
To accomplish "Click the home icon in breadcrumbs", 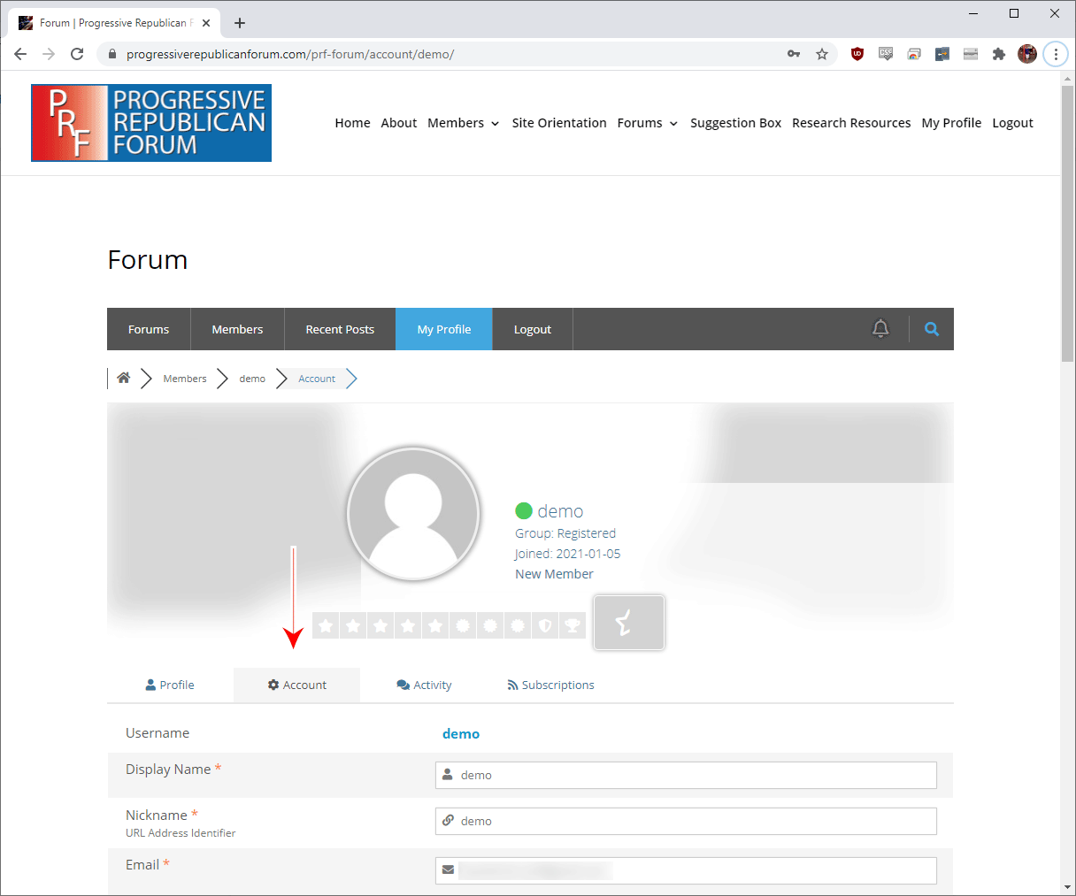I will [x=124, y=379].
